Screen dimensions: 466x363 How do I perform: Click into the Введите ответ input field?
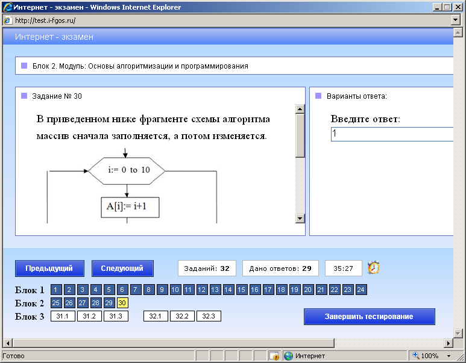pyautogui.click(x=392, y=134)
